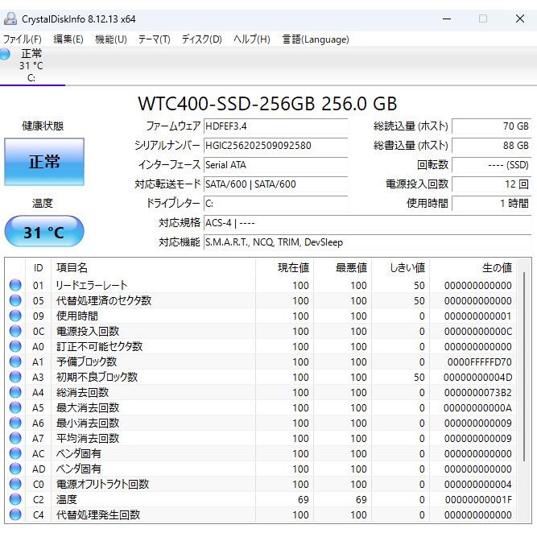Click the status orb for attribute A5
The width and height of the screenshot is (537, 537).
point(15,407)
